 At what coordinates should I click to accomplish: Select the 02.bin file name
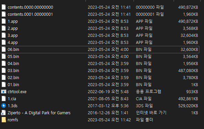[13, 78]
